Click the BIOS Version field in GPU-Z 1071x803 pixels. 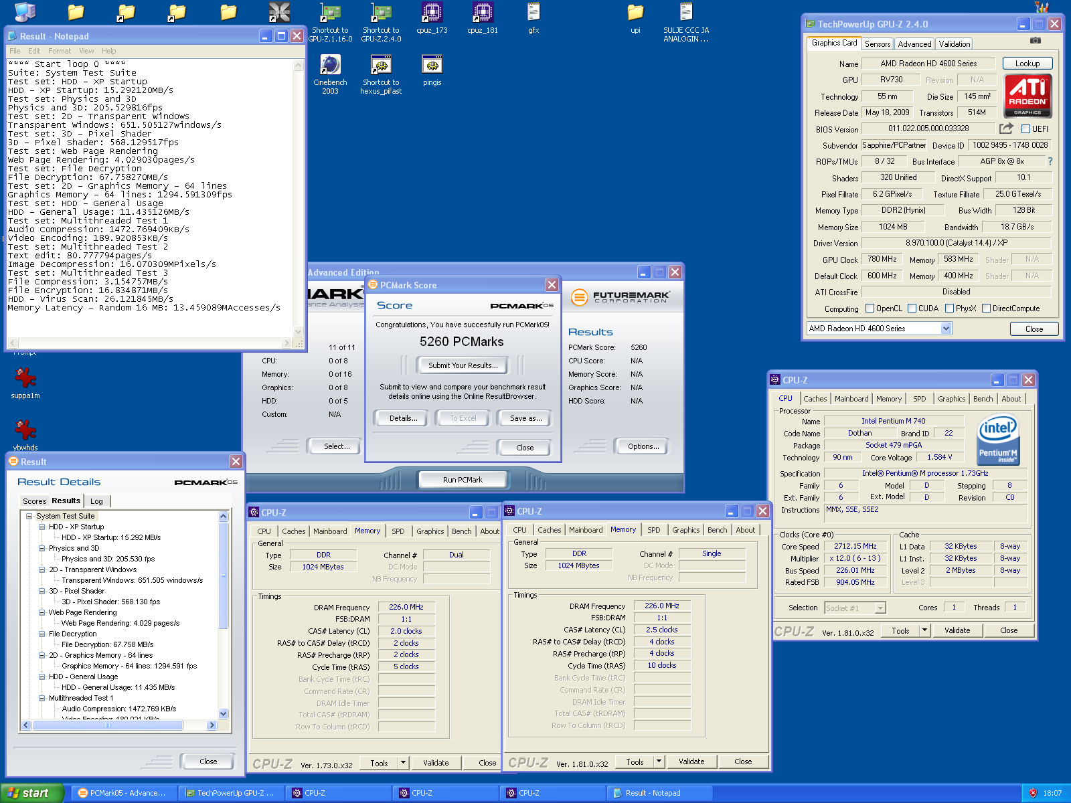pos(928,128)
